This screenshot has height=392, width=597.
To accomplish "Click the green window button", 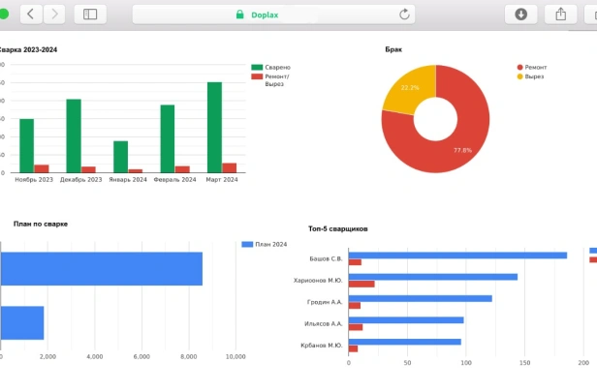I will 4,15.
